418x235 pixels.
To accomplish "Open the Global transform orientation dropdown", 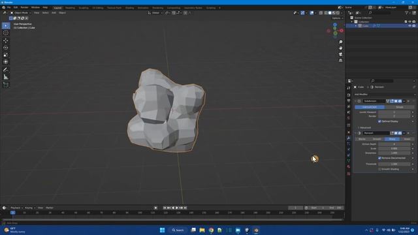I will (155, 13).
